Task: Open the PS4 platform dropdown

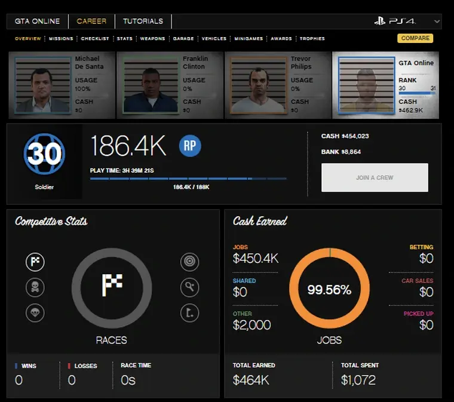Action: [407, 22]
